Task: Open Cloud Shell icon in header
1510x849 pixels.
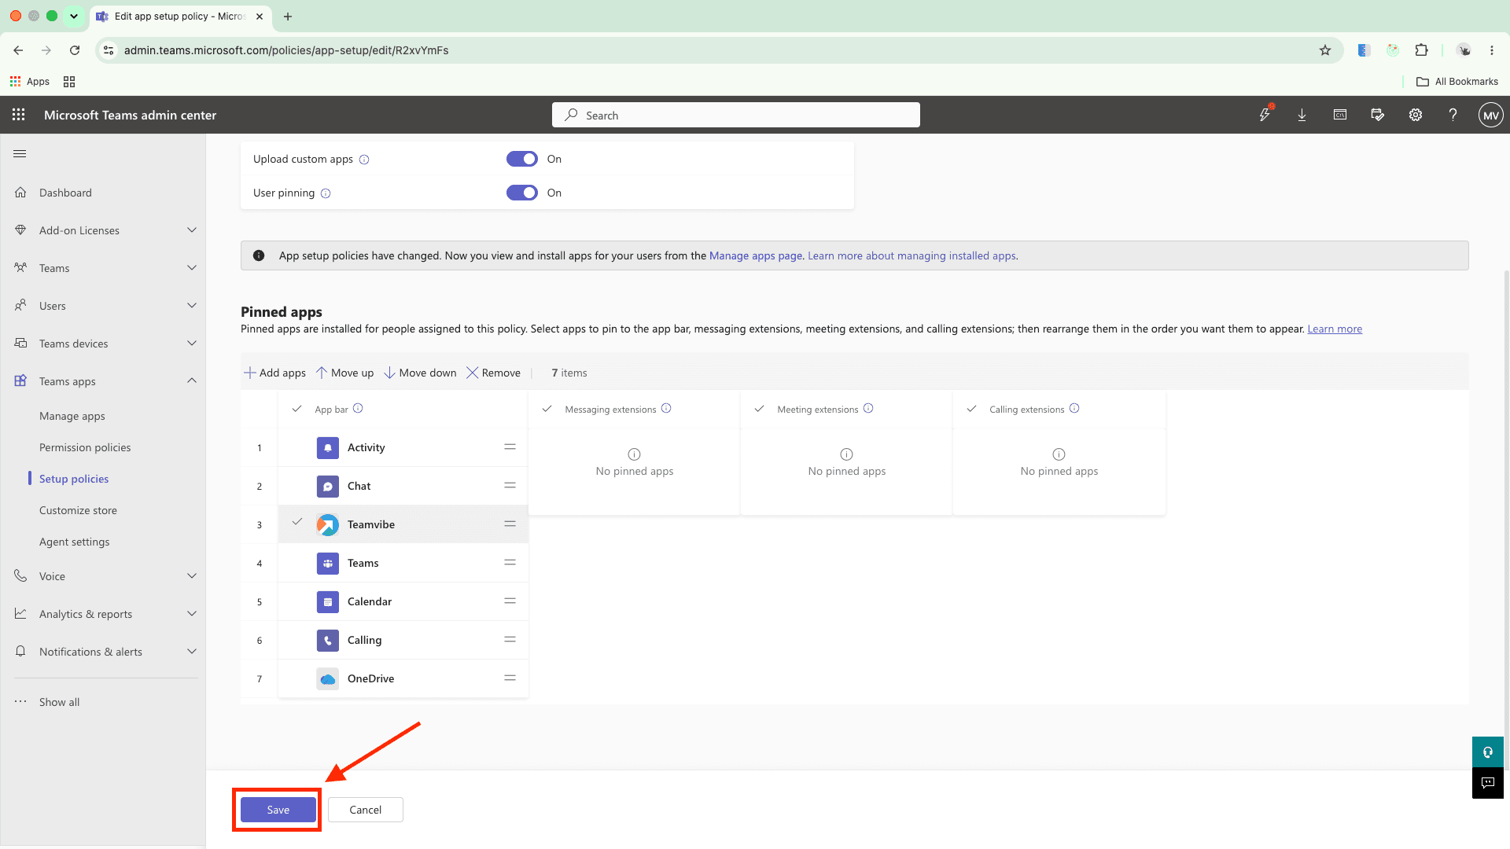Action: pos(1340,115)
